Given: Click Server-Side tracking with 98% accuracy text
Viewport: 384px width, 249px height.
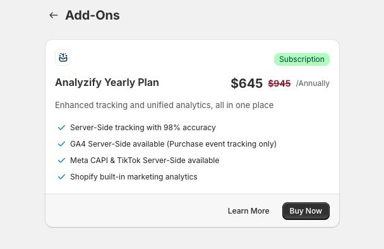Looking at the screenshot, I should (x=143, y=128).
